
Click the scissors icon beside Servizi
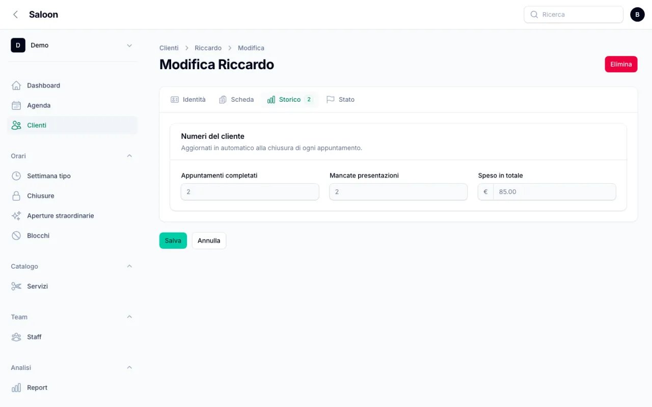click(16, 286)
